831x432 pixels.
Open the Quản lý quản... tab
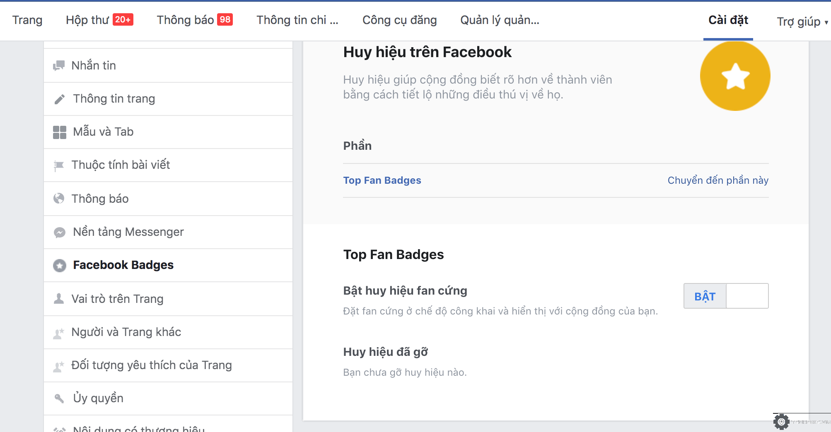500,20
